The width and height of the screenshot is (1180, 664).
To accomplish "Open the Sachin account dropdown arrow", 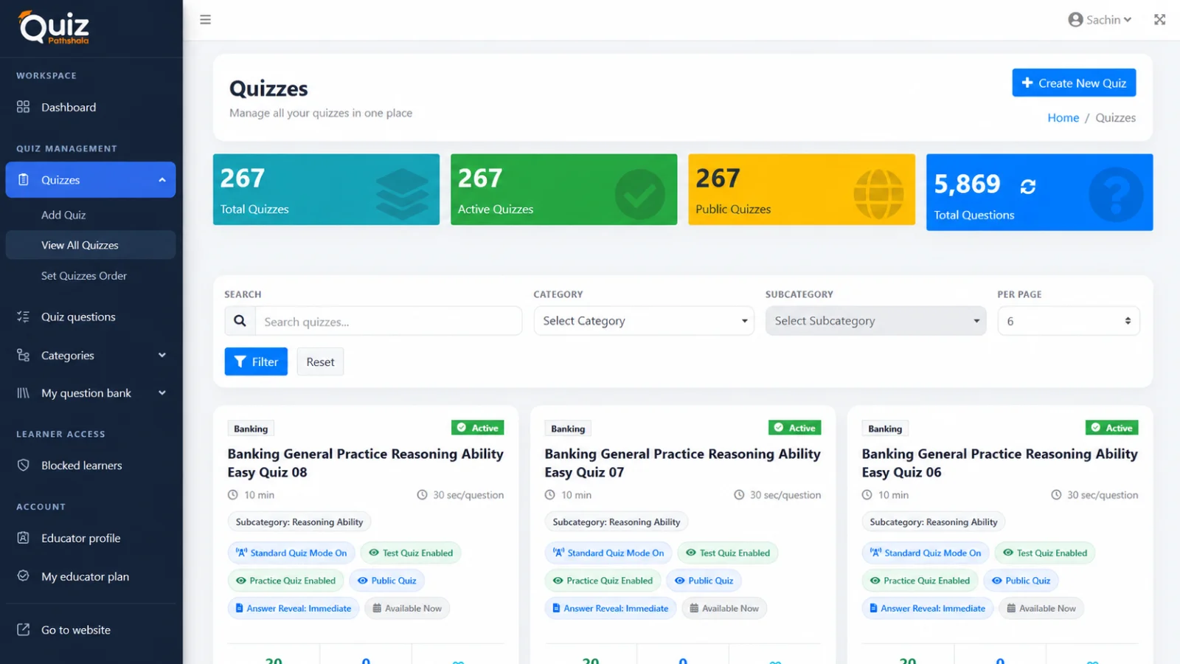I will click(1128, 20).
